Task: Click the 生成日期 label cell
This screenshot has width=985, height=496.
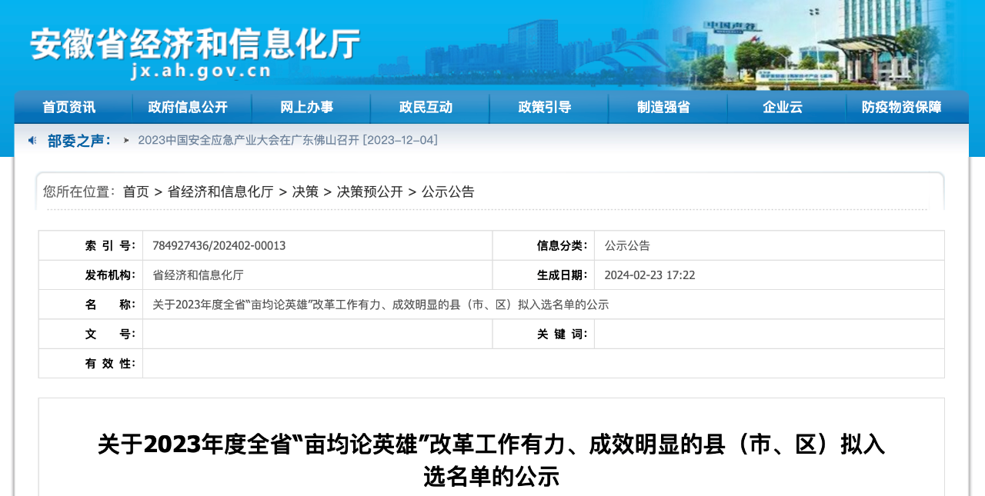Action: pos(543,275)
